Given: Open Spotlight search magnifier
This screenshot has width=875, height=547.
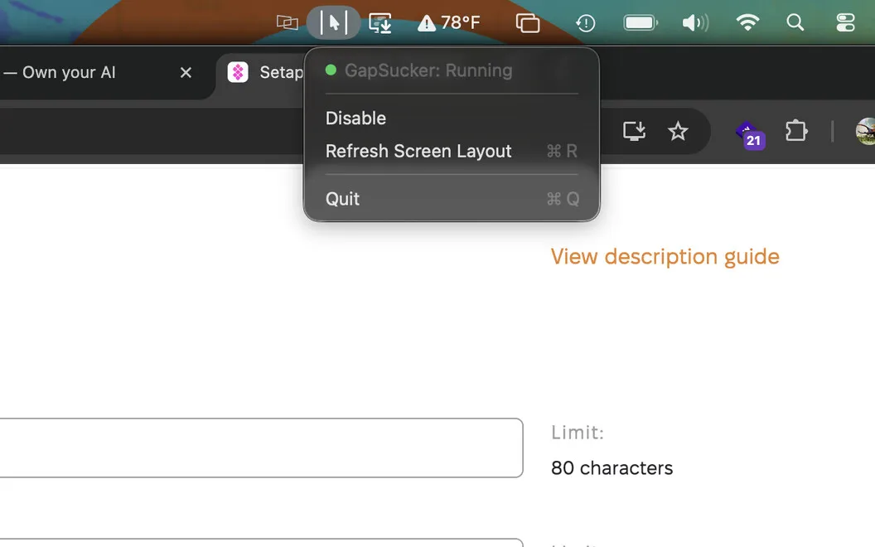Looking at the screenshot, I should [795, 22].
